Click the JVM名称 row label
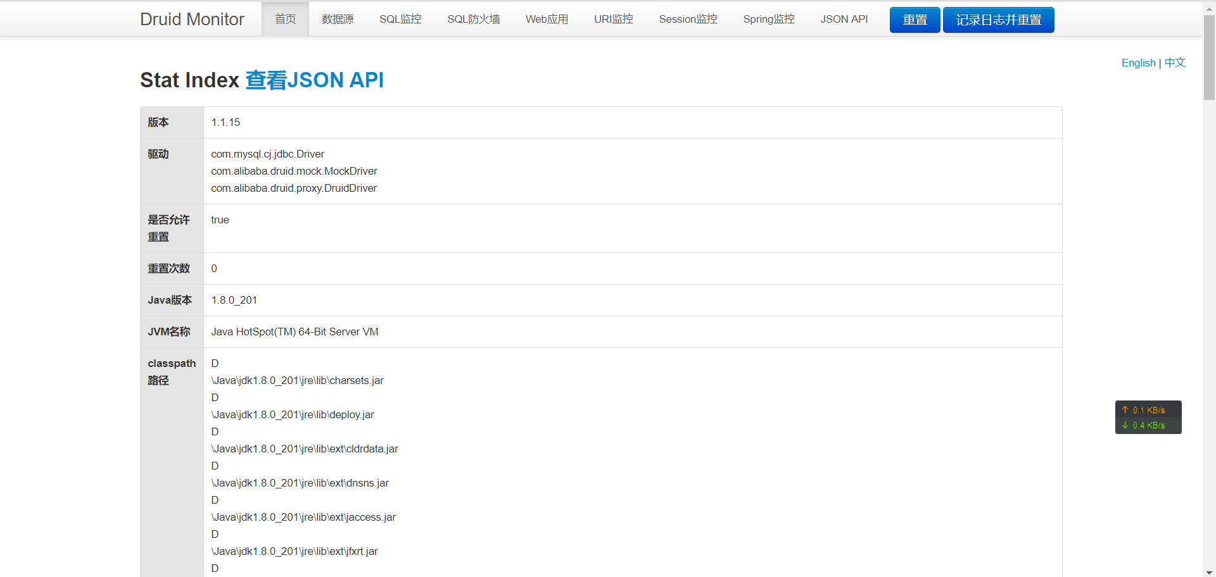This screenshot has height=577, width=1216. coord(169,332)
